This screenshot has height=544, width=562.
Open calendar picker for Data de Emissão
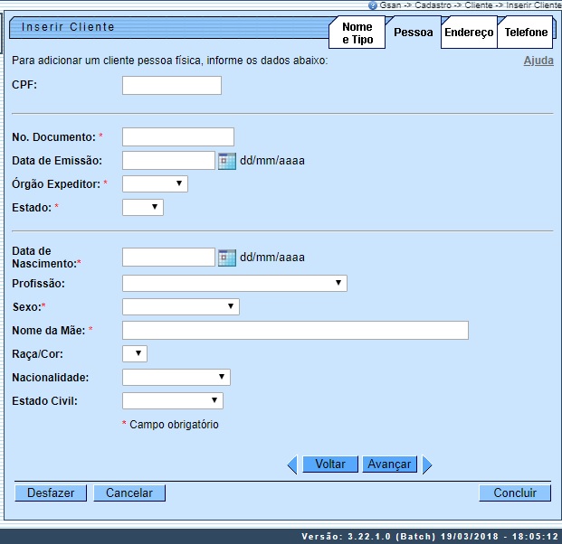[x=227, y=161]
